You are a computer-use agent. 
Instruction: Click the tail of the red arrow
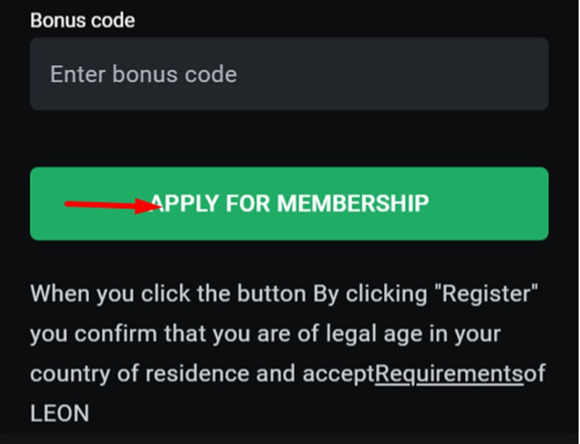(x=68, y=205)
